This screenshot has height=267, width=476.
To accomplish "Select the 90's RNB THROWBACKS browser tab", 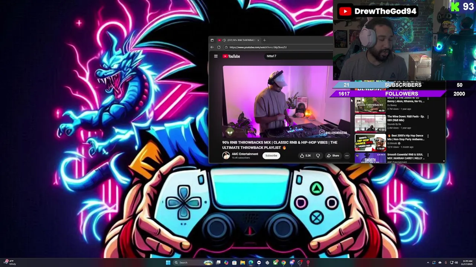I will (239, 40).
